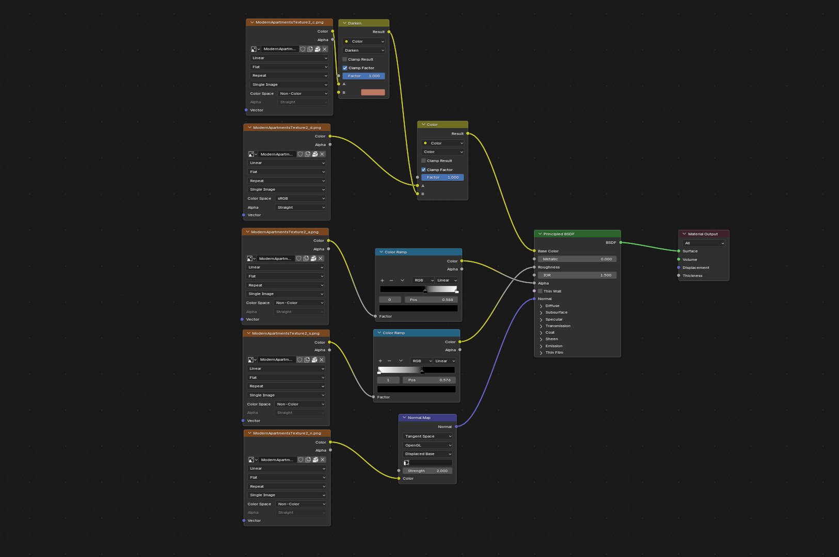This screenshot has height=557, width=839.
Task: Expand Subsurface panel in Principled BSDF
Action: pyautogui.click(x=541, y=313)
